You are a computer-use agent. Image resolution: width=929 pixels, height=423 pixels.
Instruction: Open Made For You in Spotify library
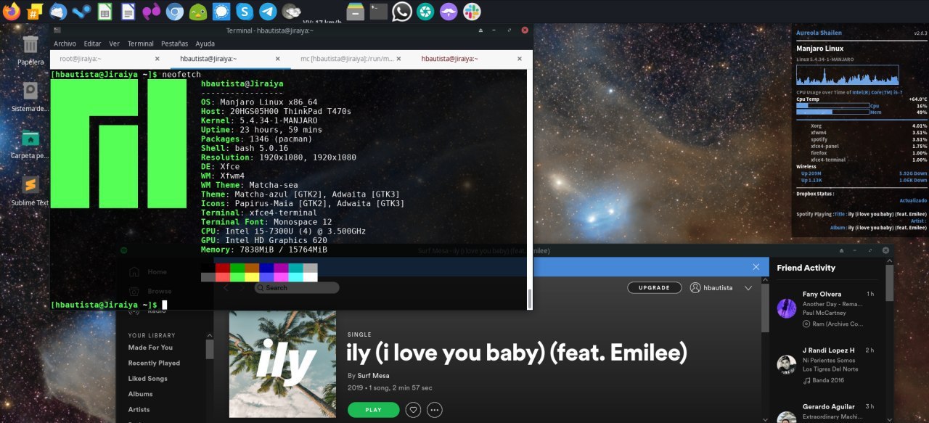[150, 348]
